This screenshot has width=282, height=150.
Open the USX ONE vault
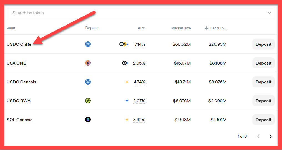point(16,63)
